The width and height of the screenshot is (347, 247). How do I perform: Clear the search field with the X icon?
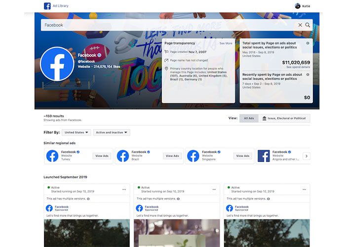pos(300,25)
